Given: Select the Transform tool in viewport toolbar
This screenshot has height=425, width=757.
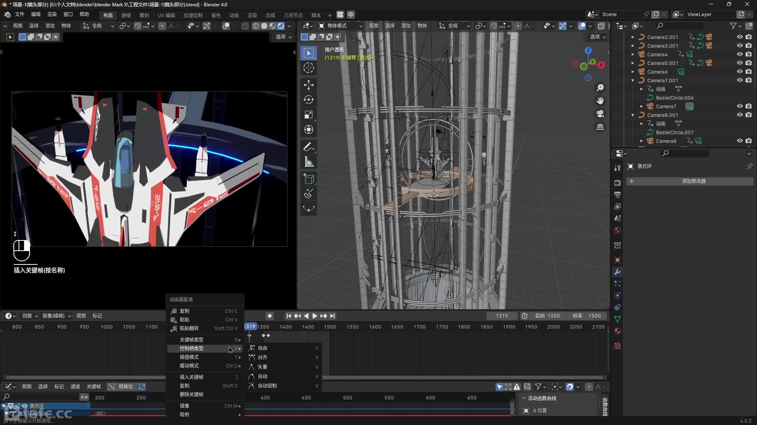Looking at the screenshot, I should (x=309, y=129).
